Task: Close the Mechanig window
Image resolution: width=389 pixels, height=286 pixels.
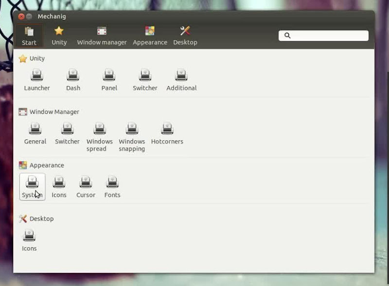Action: click(21, 17)
